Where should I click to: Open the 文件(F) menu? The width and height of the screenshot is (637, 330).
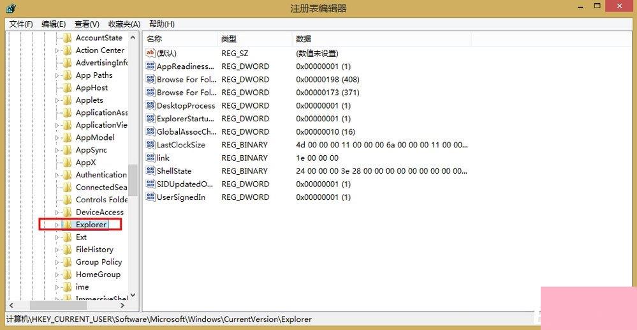pyautogui.click(x=20, y=24)
